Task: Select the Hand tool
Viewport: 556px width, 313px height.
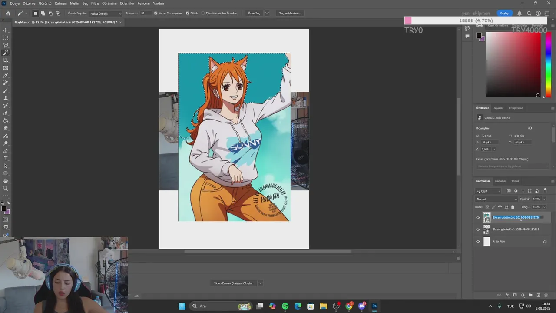Action: tap(6, 181)
